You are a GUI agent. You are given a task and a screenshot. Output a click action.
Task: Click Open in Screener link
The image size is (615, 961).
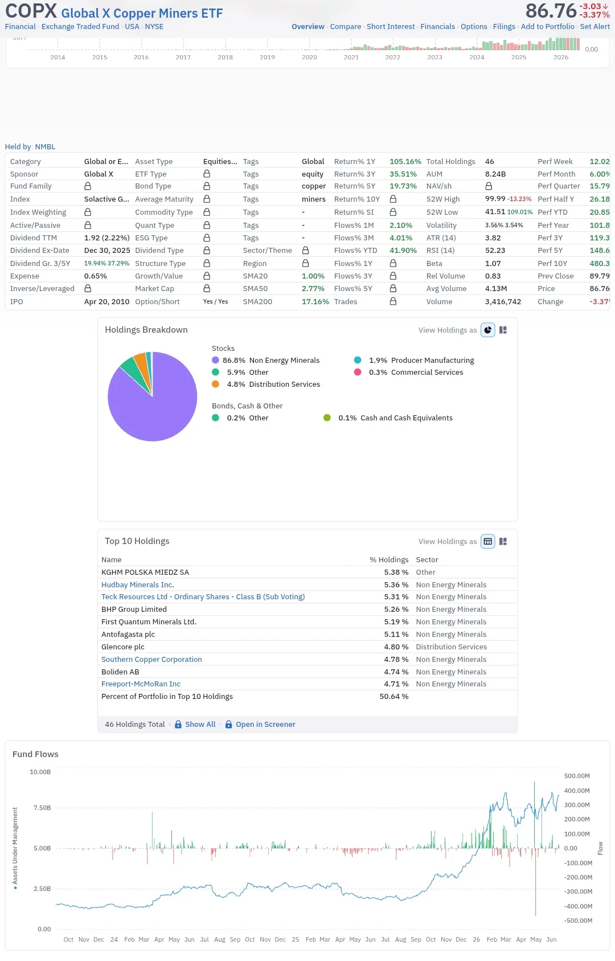(265, 725)
